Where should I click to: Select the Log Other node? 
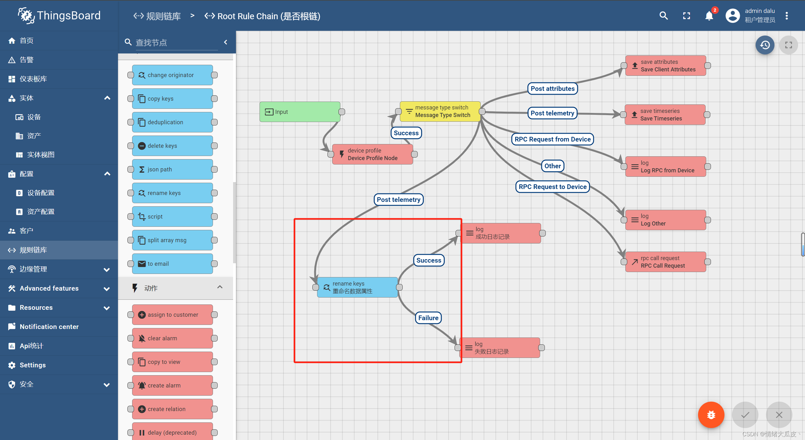666,220
